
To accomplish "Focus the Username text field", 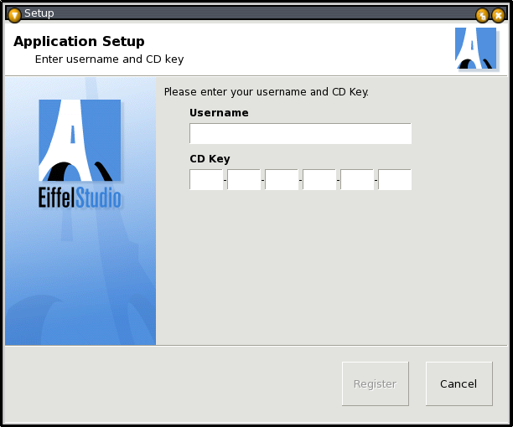I will point(300,134).
